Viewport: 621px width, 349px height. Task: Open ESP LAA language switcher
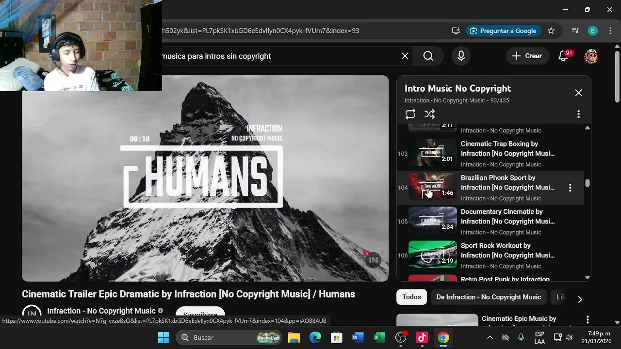pos(539,337)
